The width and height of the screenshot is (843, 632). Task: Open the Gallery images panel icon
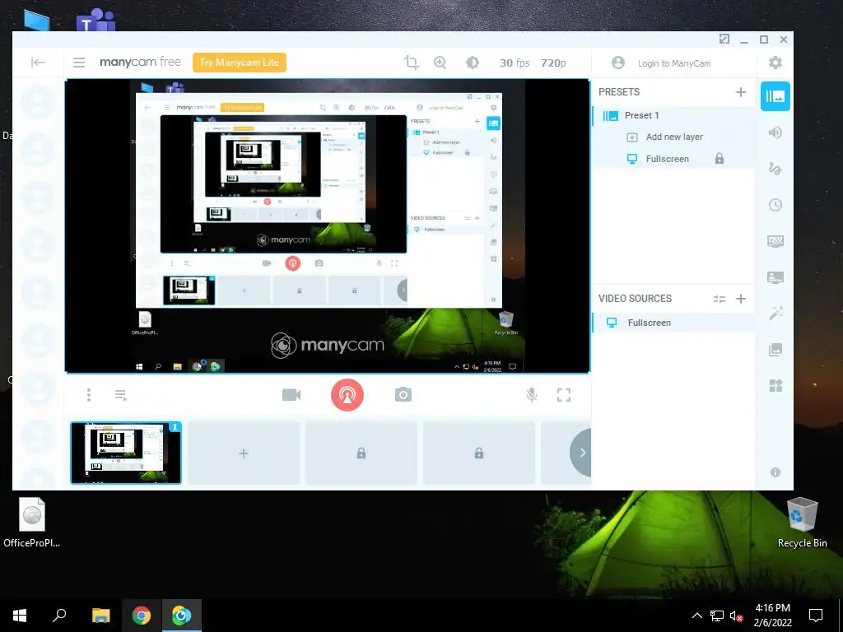(x=775, y=350)
